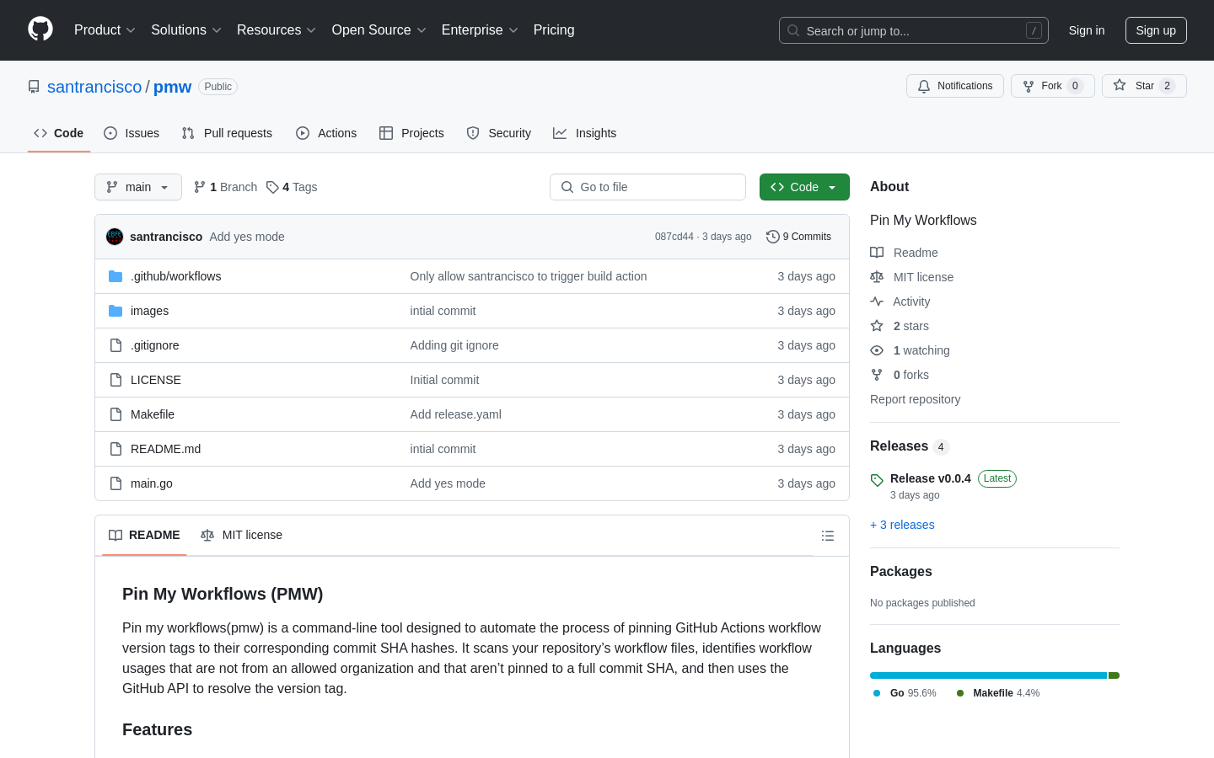This screenshot has width=1214, height=758.
Task: Open the santrancisco owner link
Action: tap(94, 87)
